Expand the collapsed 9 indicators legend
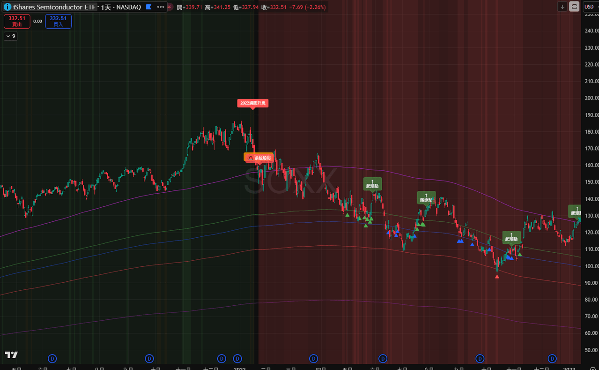The image size is (599, 370). pyautogui.click(x=11, y=36)
